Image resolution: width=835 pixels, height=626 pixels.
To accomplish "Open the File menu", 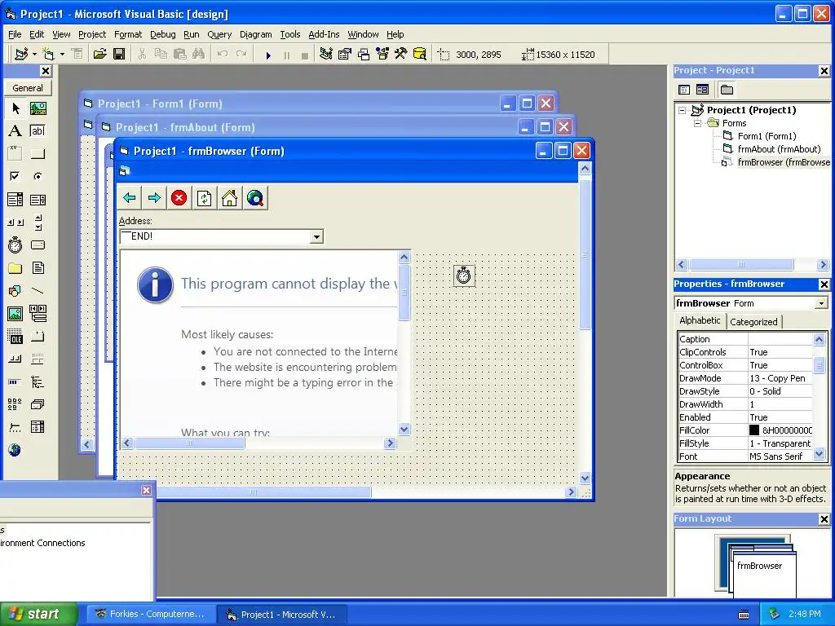I will pos(15,34).
